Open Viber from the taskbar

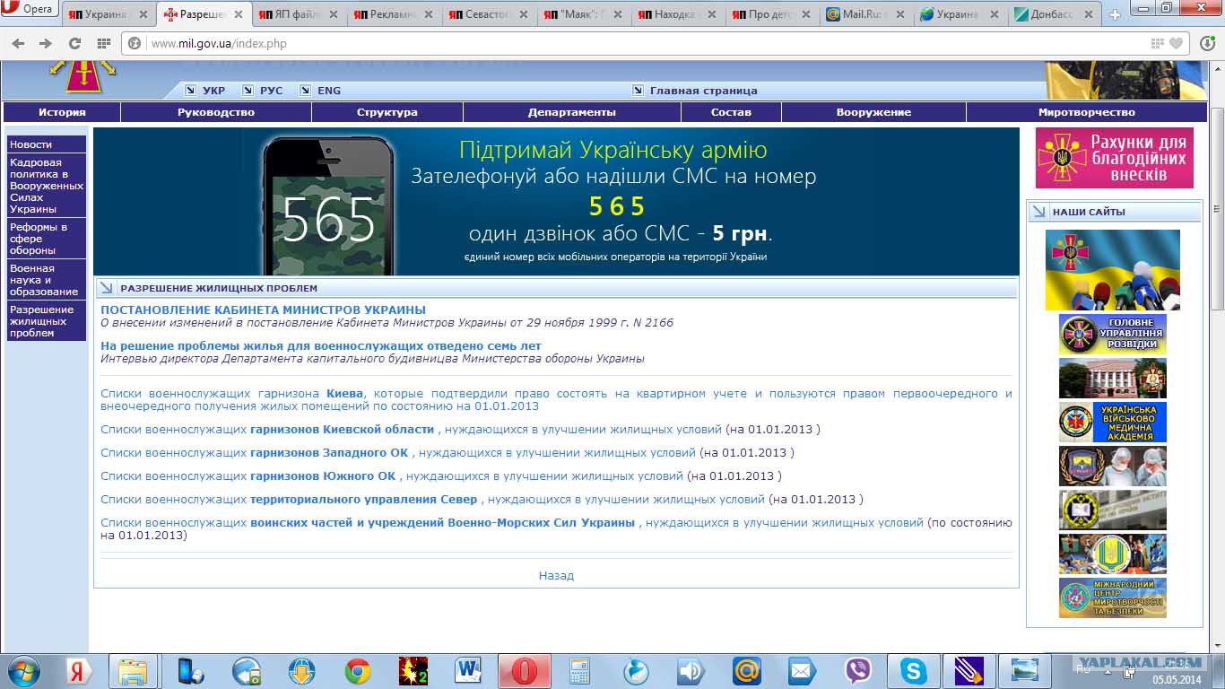[x=858, y=671]
